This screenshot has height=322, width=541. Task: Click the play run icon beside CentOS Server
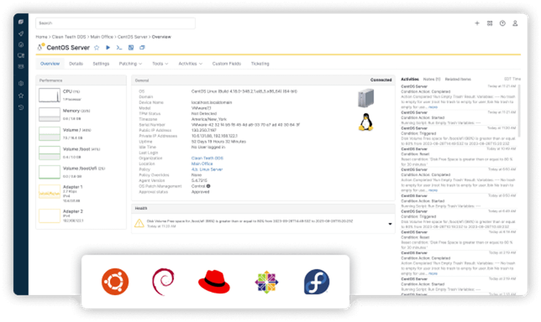[108, 48]
